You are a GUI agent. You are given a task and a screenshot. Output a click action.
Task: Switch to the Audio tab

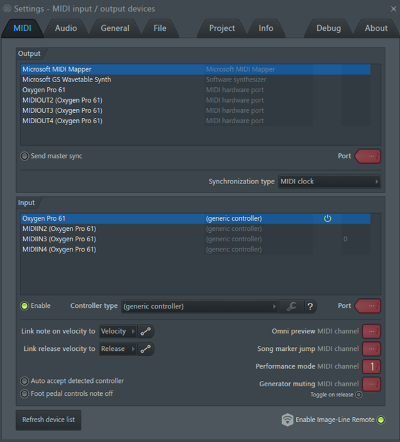66,28
